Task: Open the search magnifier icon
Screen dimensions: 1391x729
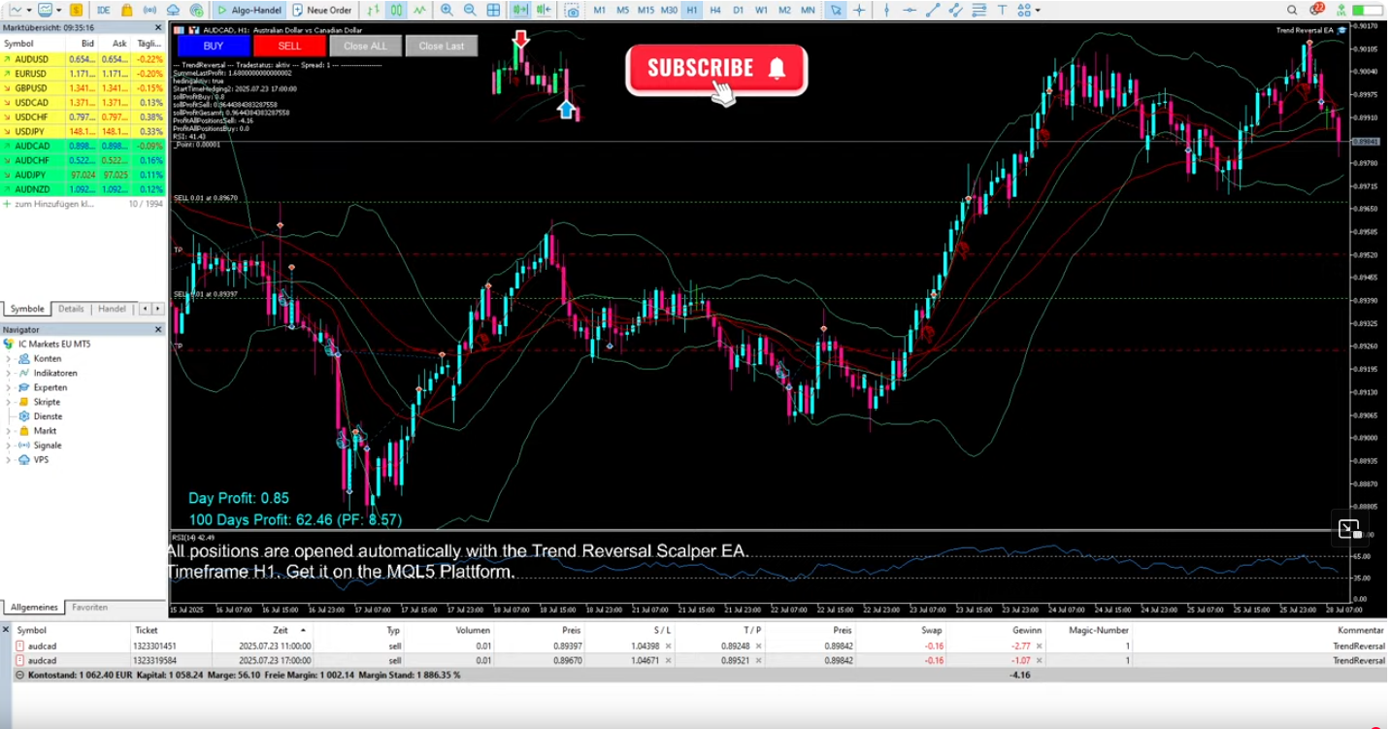Action: click(1291, 10)
